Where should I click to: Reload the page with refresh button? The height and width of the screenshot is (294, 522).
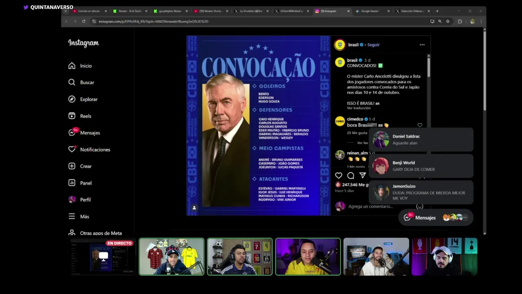[84, 21]
